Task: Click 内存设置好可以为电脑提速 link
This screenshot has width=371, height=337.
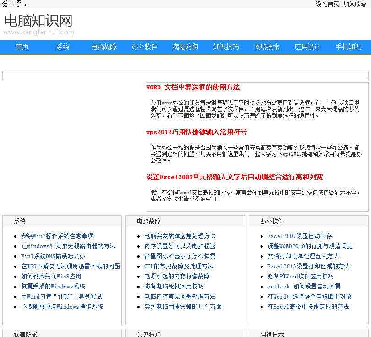Action: tap(180, 246)
